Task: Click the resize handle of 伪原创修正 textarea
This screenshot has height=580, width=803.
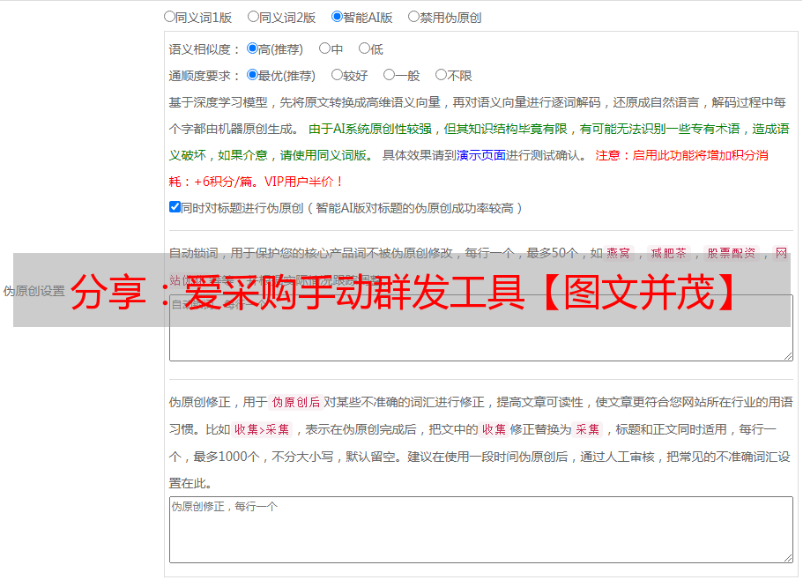Action: (x=788, y=558)
